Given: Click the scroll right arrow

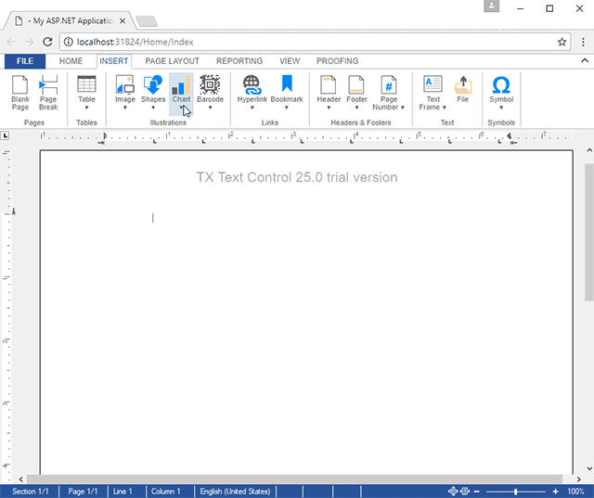Looking at the screenshot, I should pyautogui.click(x=578, y=479).
